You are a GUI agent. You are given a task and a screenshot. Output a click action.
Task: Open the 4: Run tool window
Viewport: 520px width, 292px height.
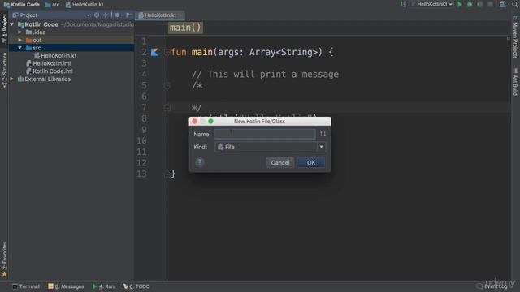pyautogui.click(x=103, y=286)
